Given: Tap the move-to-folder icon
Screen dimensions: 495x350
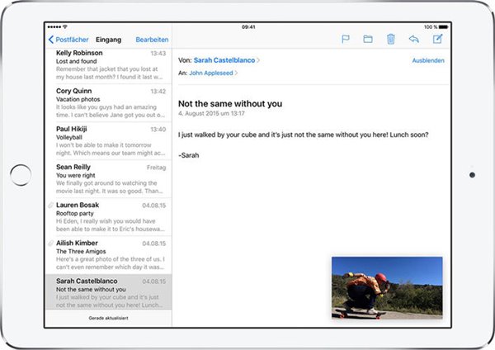Looking at the screenshot, I should 368,39.
